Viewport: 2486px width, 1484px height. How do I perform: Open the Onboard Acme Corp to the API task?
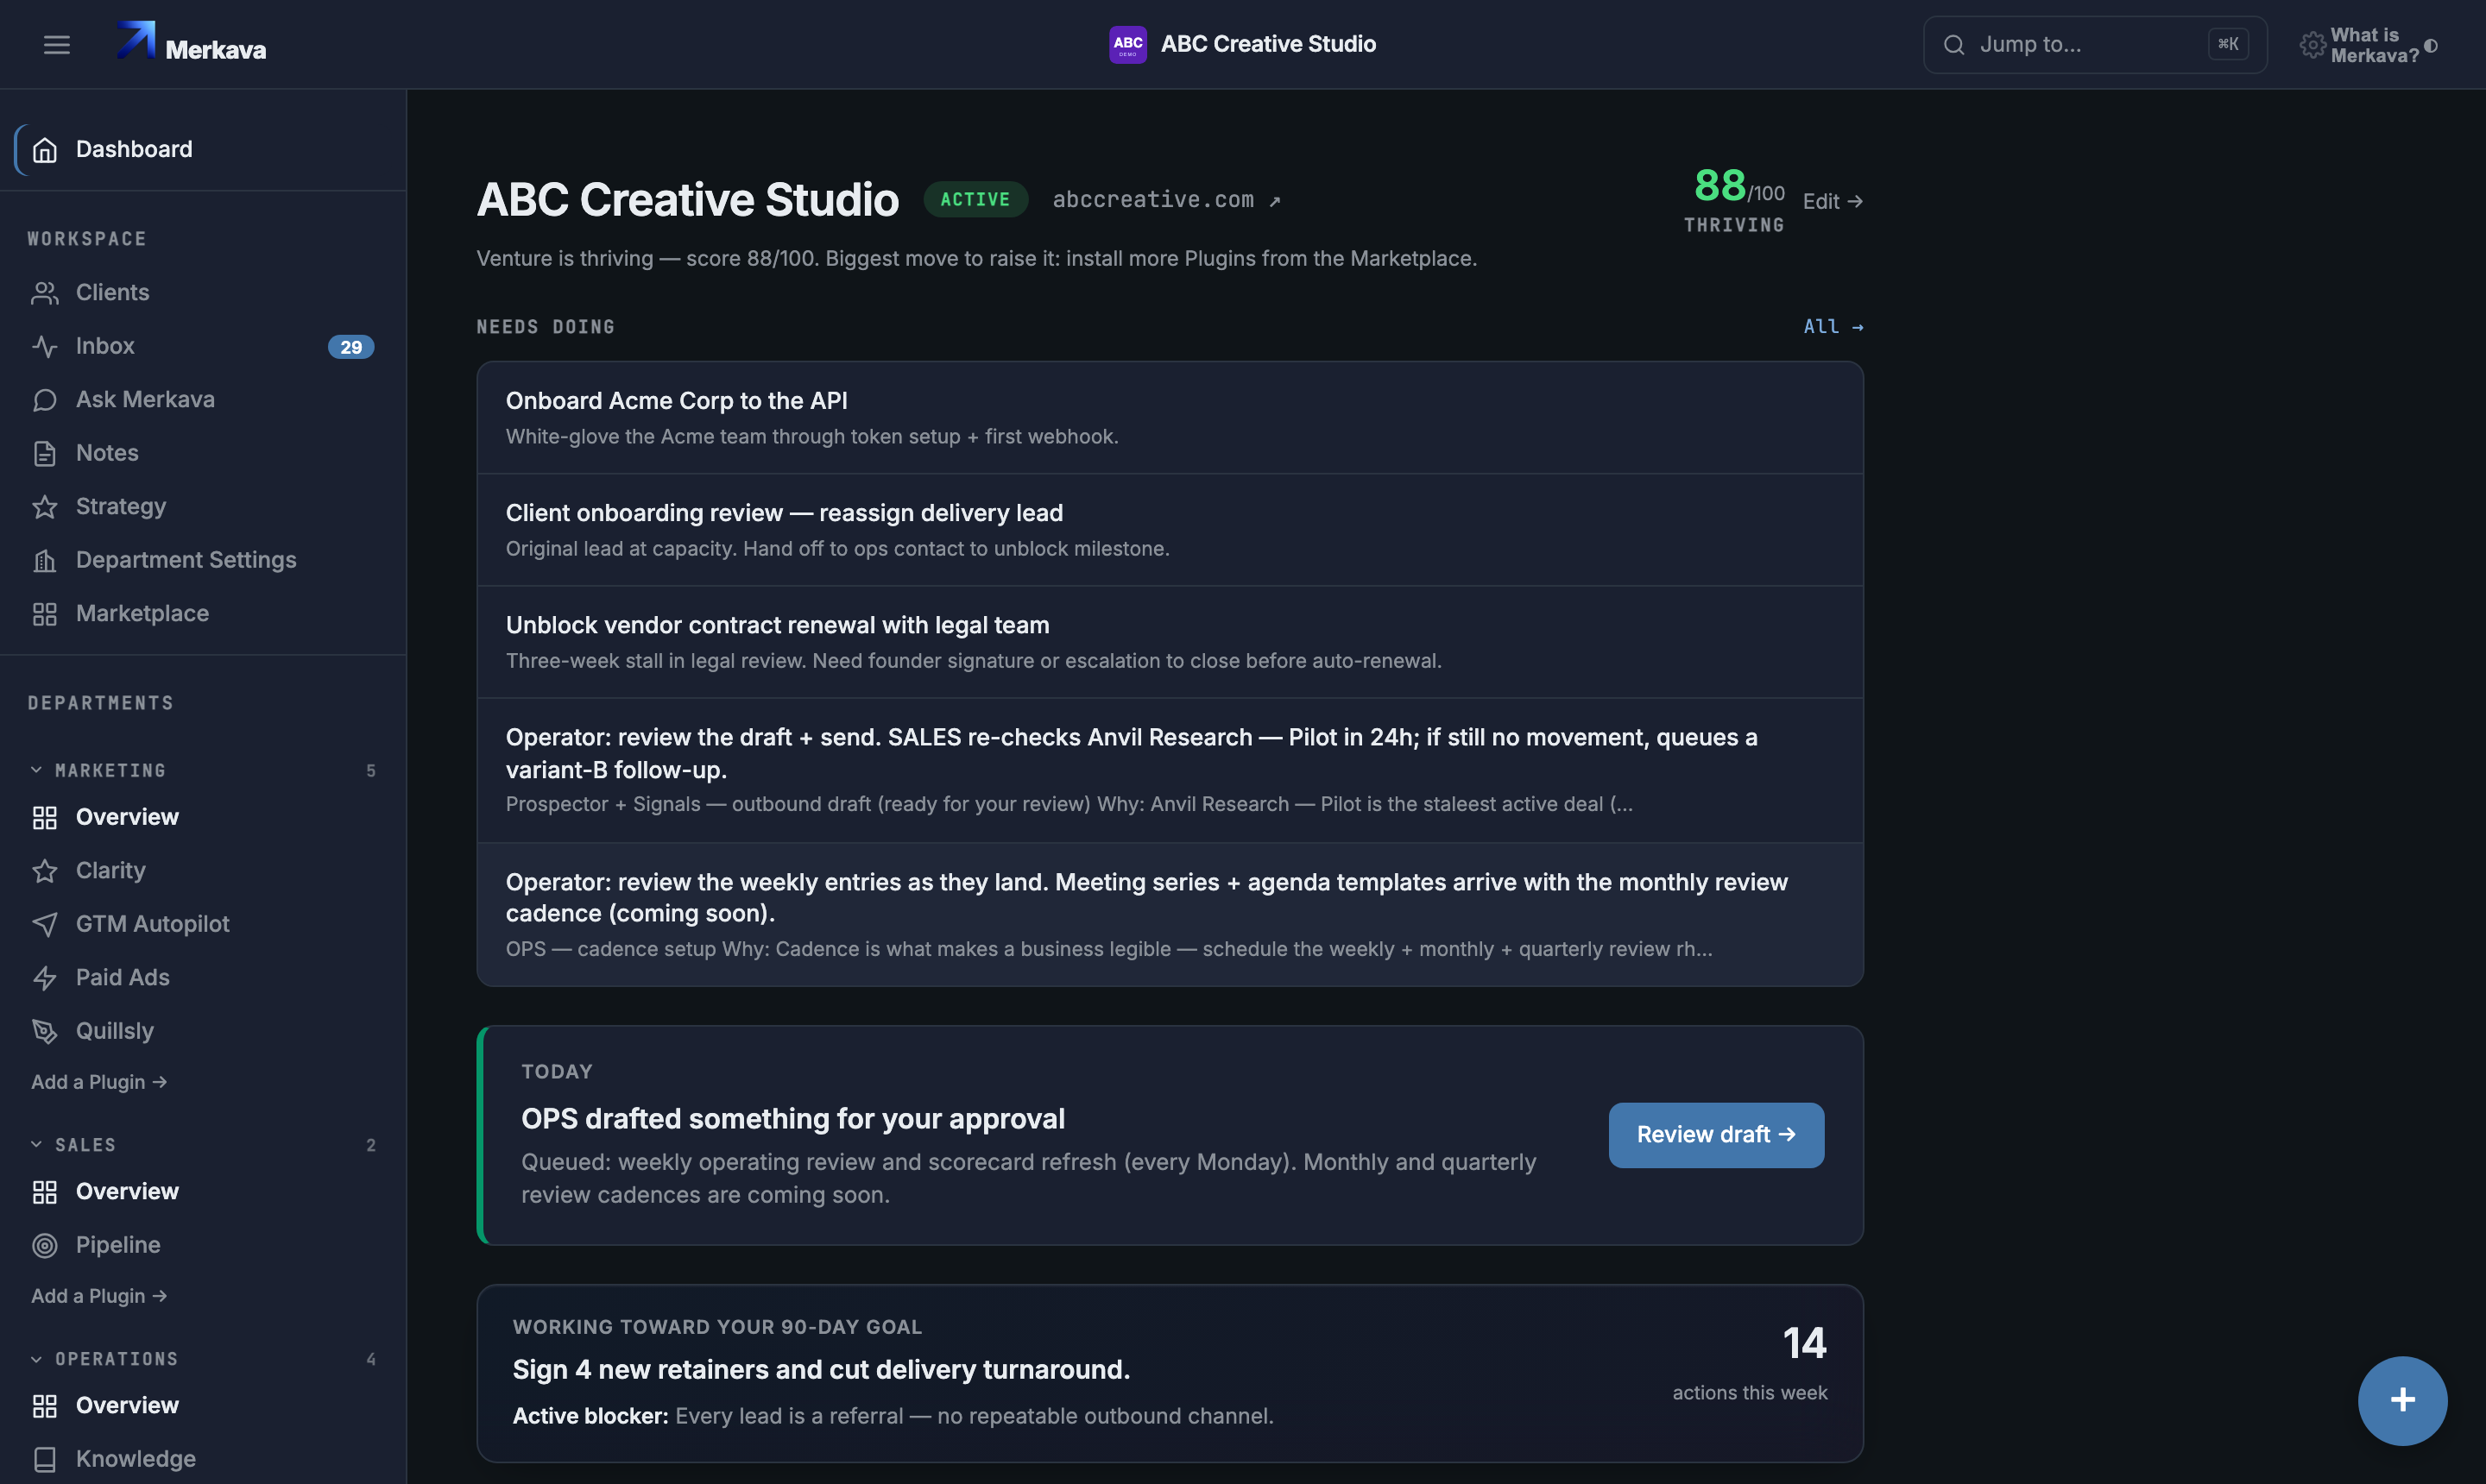coord(1170,418)
